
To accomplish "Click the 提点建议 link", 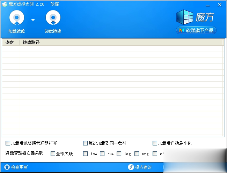I will tap(140, 167).
